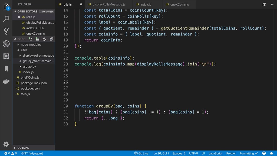Click Prettier status bar item
The height and width of the screenshot is (156, 277).
click(231, 153)
